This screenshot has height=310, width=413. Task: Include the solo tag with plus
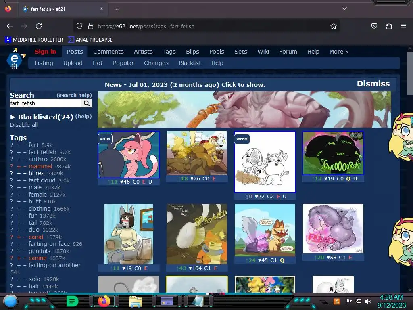19,279
